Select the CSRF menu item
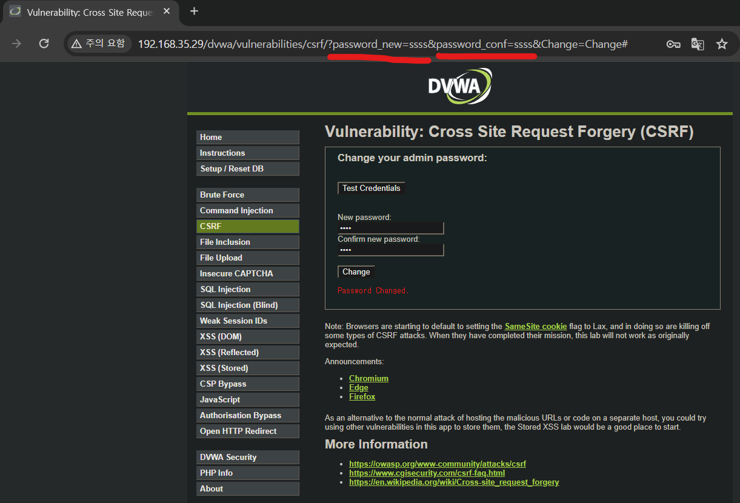This screenshot has width=740, height=503. point(247,227)
